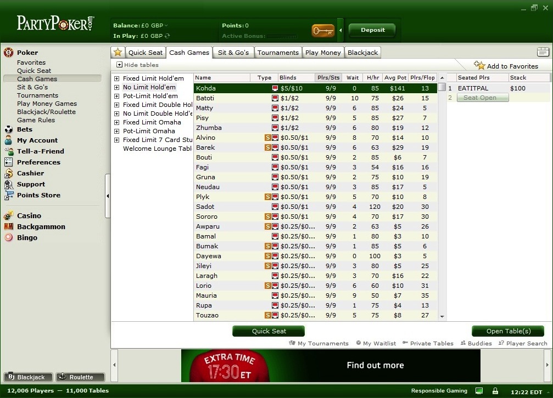Click the Tell-a-Friend people icon

point(8,151)
